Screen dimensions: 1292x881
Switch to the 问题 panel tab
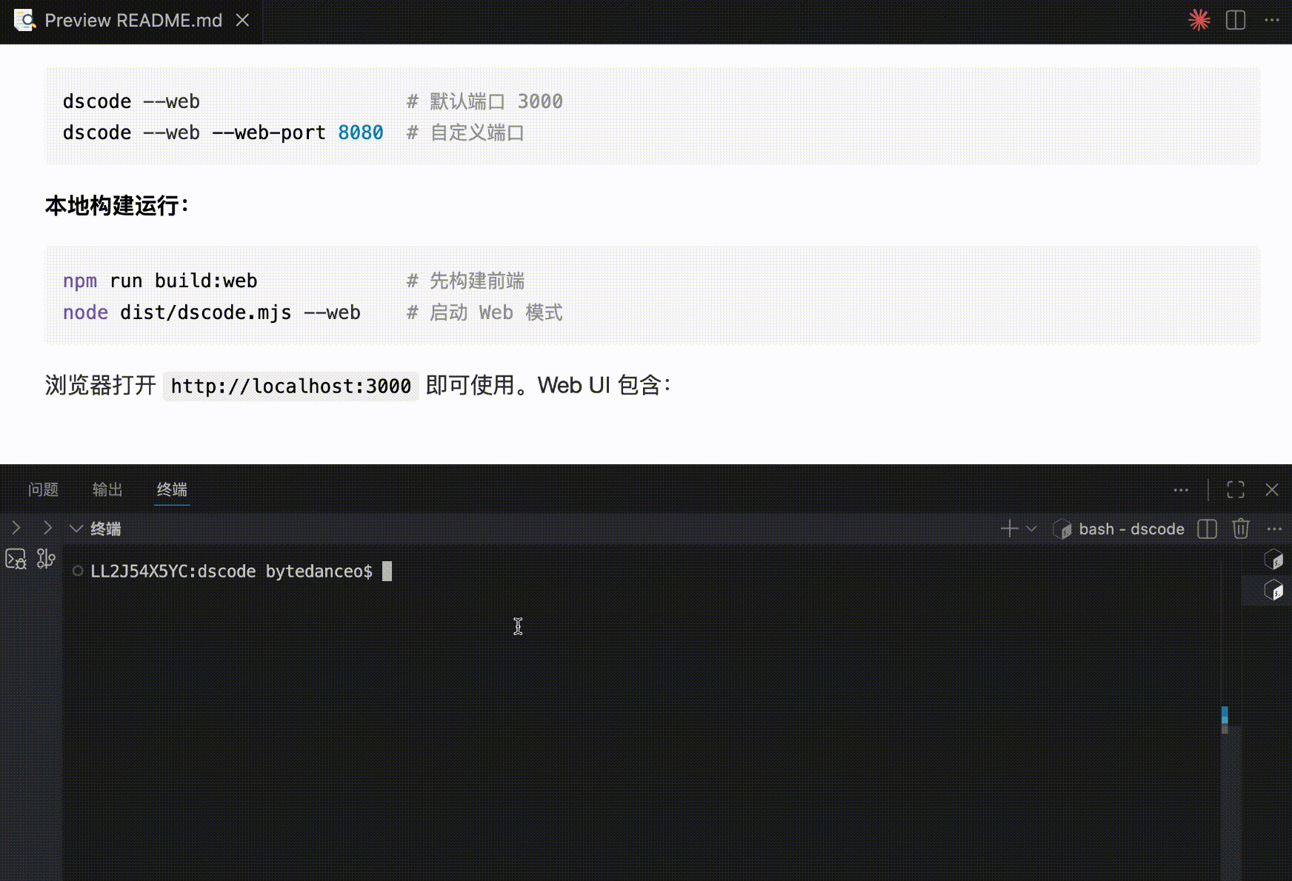(43, 489)
